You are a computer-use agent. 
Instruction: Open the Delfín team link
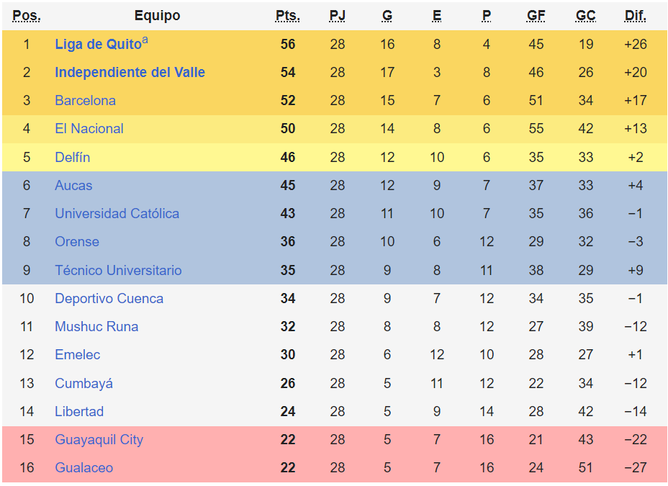pos(72,157)
